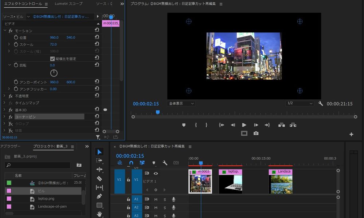Click the Export Frame camera icon
This screenshot has height=218, width=364.
[256, 134]
